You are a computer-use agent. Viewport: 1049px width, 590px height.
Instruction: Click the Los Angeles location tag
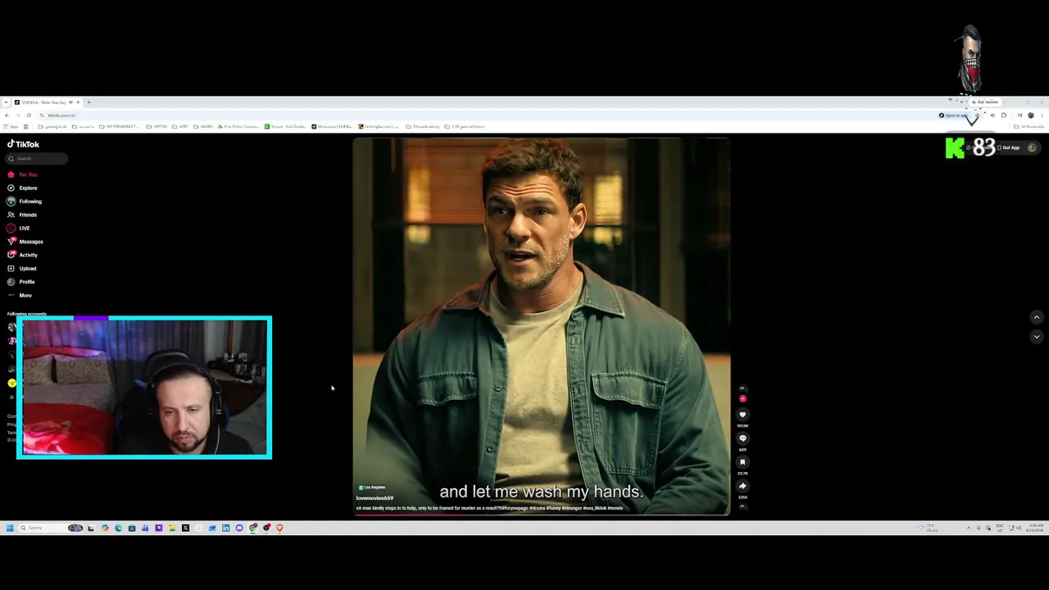pyautogui.click(x=372, y=488)
